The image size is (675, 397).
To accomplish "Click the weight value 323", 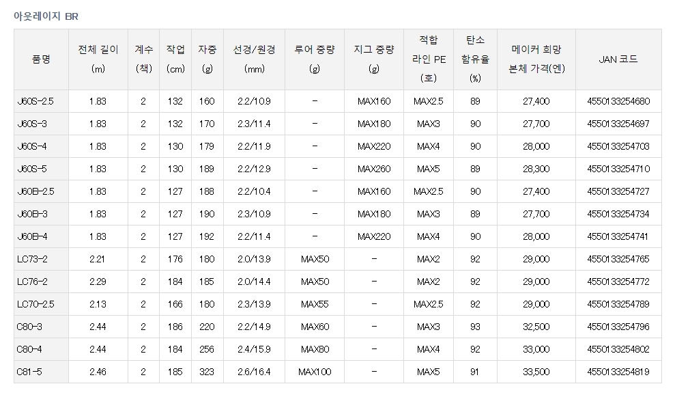I will pyautogui.click(x=207, y=372).
